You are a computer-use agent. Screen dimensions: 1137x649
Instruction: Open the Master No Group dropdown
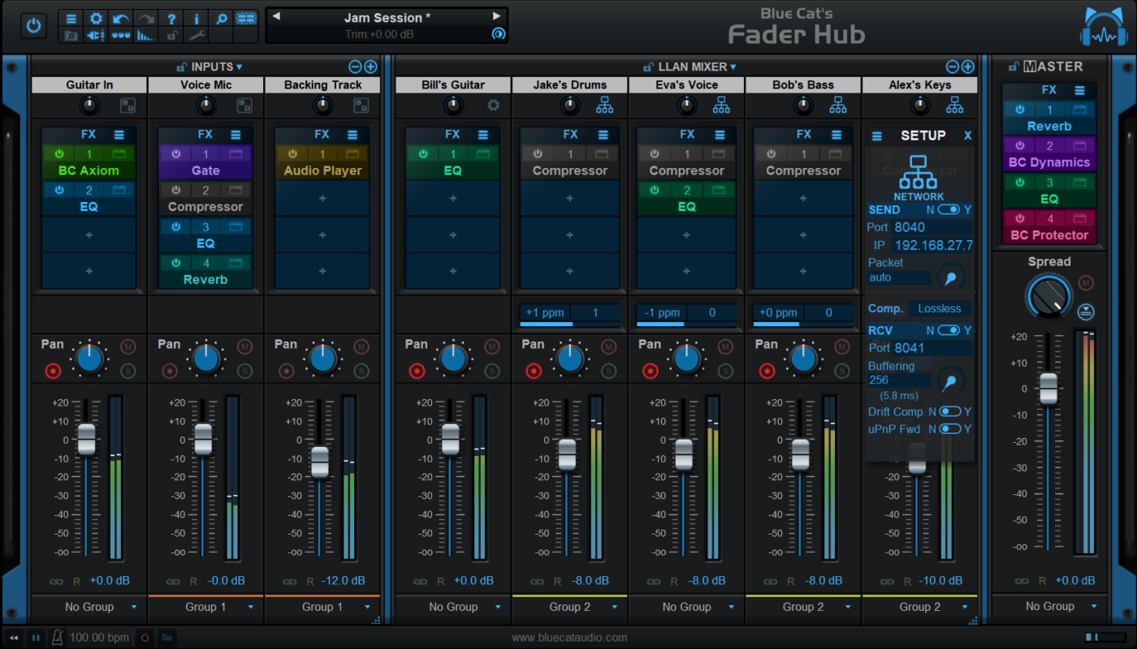click(1049, 606)
